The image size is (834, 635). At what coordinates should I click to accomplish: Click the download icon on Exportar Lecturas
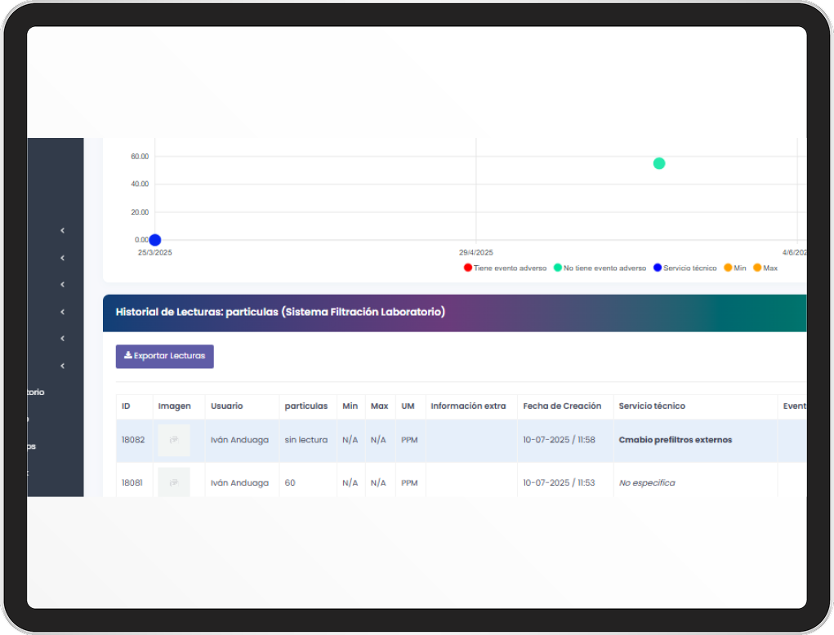127,356
